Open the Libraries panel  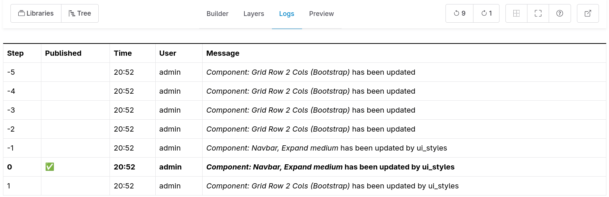pyautogui.click(x=36, y=13)
